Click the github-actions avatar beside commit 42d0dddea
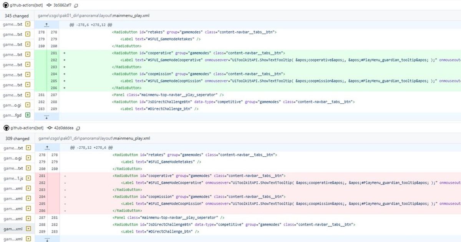 (x=6, y=128)
